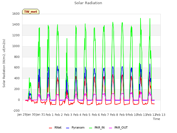Viewport: 177px width, 133px height.
Task: Toggle the PAR_OUT legend entry
Action: coord(118,127)
